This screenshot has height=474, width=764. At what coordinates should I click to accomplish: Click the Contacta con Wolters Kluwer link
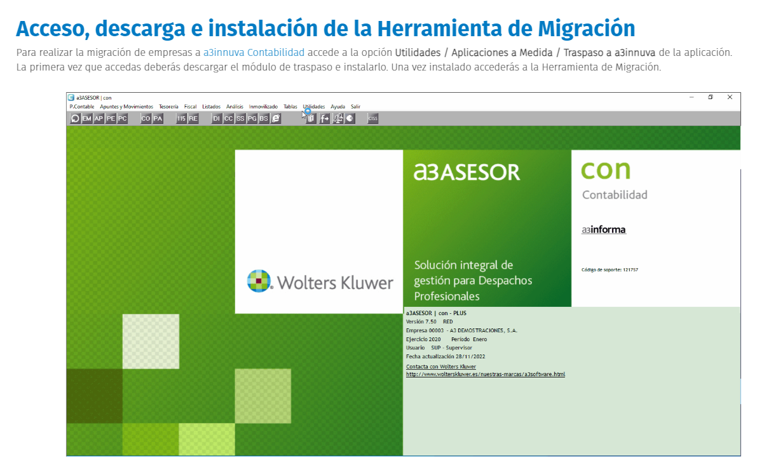tap(440, 367)
